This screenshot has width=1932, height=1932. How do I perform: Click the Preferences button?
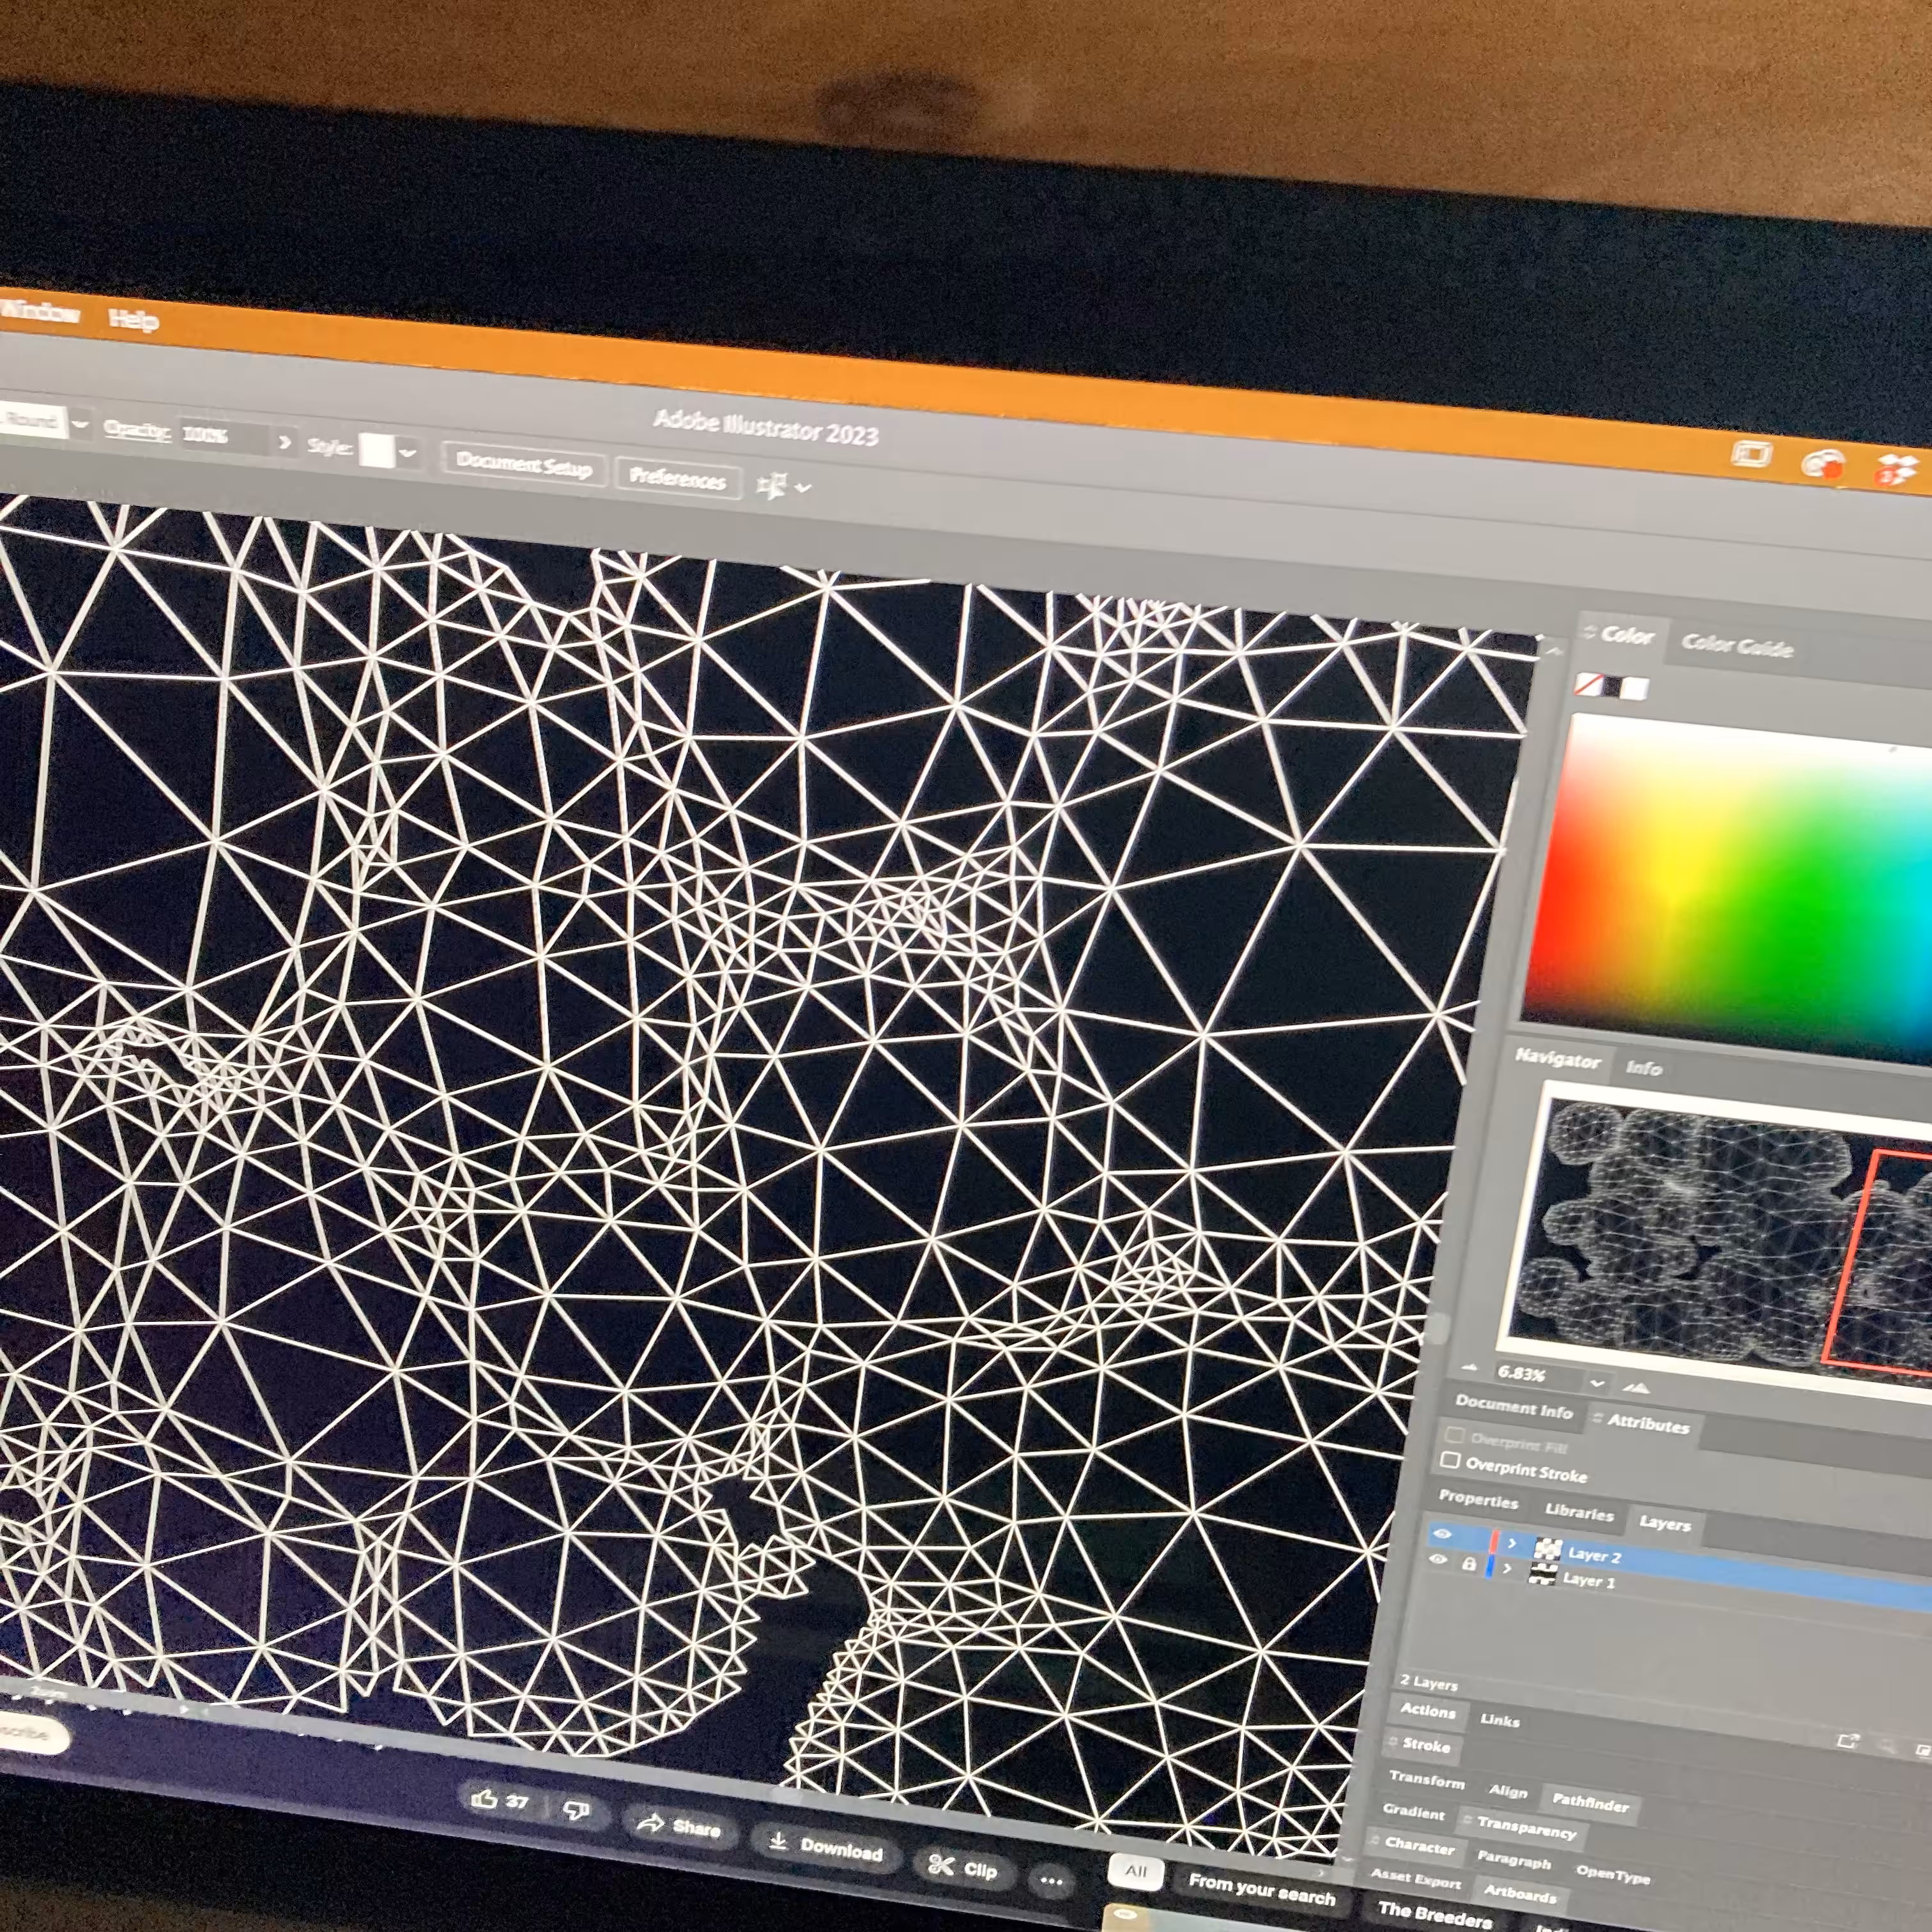[678, 479]
